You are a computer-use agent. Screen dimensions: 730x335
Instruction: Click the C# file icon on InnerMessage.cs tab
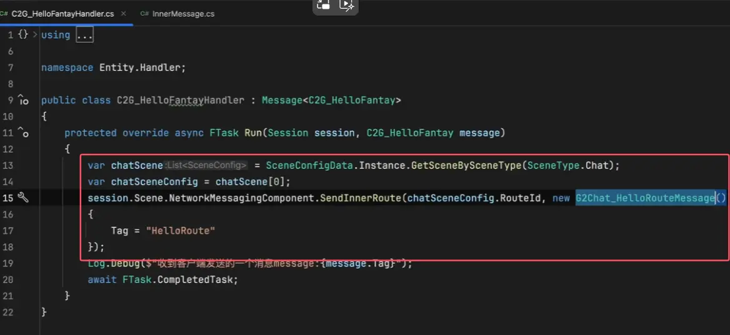click(144, 14)
